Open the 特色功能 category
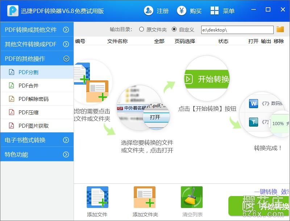Image resolution: width=290 pixels, height=221 pixels. point(37,154)
